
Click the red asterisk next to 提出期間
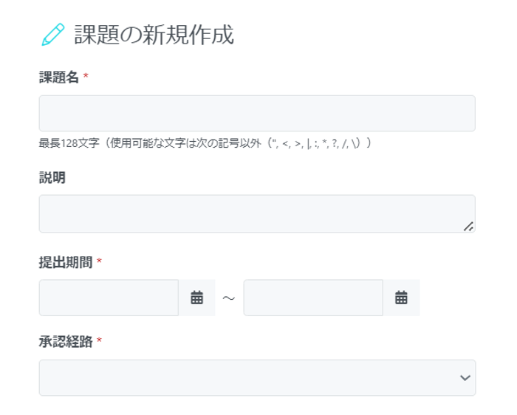pos(99,261)
